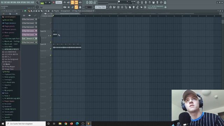Image resolution: width=224 pixels, height=126 pixels.
Task: Click the Play button in transport
Action: [46, 2]
